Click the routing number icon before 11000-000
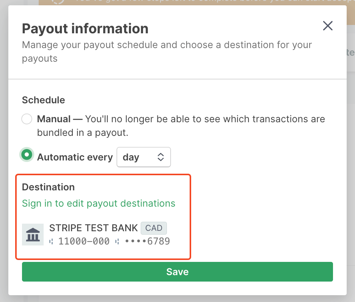This screenshot has height=302, width=355. (x=52, y=241)
